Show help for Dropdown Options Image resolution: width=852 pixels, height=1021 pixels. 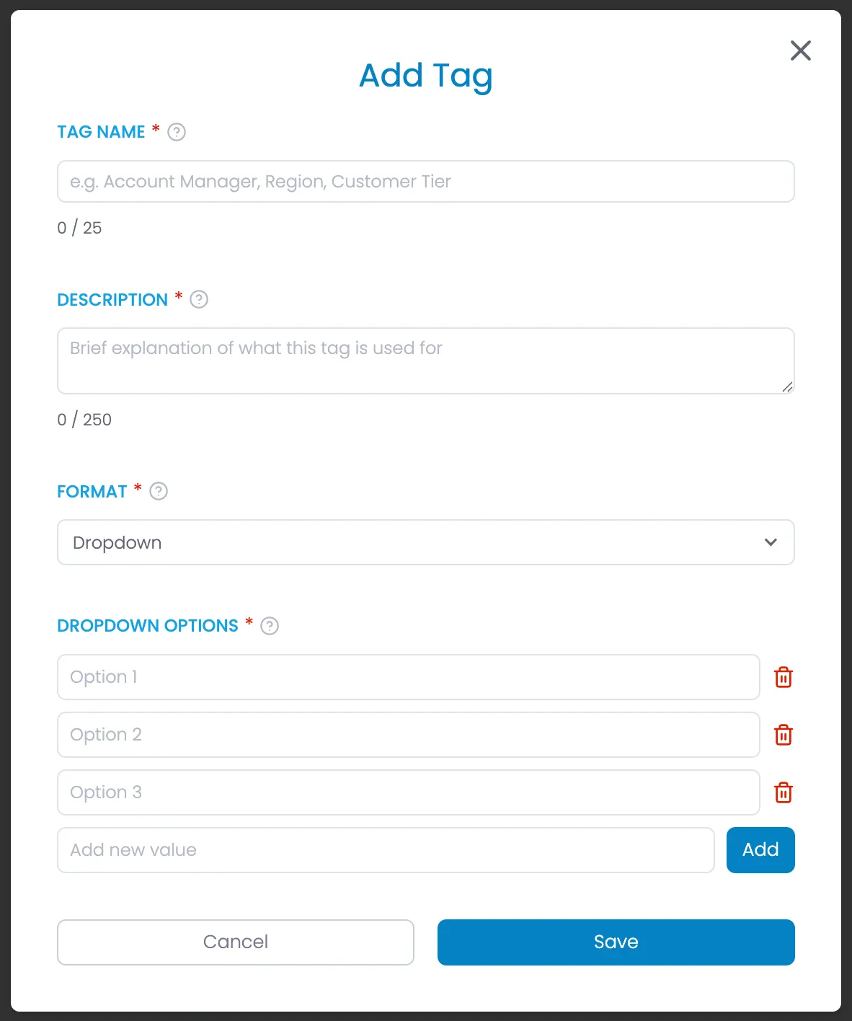pyautogui.click(x=270, y=625)
